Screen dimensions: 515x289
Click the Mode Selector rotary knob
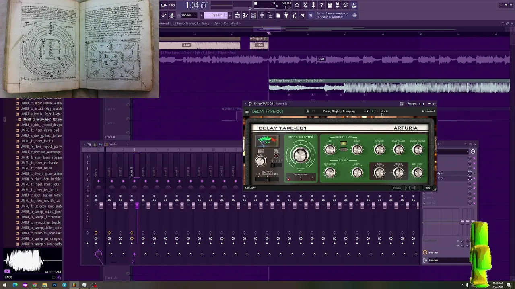click(300, 155)
